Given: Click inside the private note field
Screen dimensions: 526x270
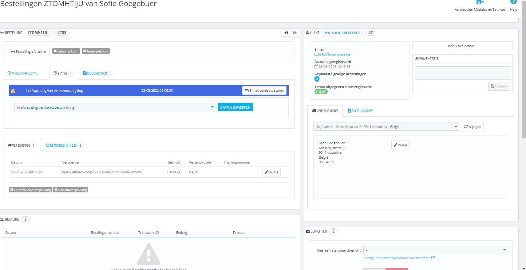Looking at the screenshot, I should pos(462,73).
